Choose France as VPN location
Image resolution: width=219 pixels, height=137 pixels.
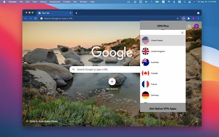coord(163,84)
